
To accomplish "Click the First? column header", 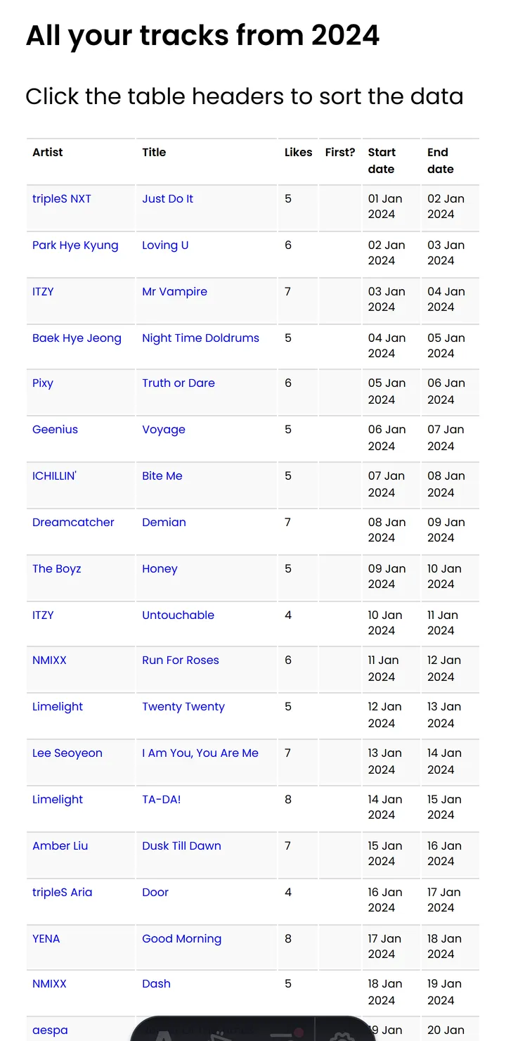I will (340, 152).
